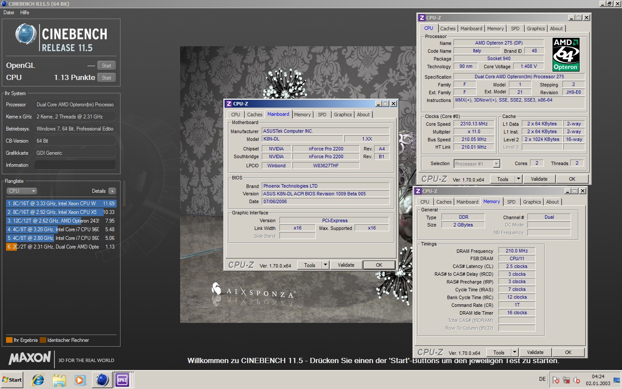Open About tab in Memory CPU-Z window

[x=552, y=202]
